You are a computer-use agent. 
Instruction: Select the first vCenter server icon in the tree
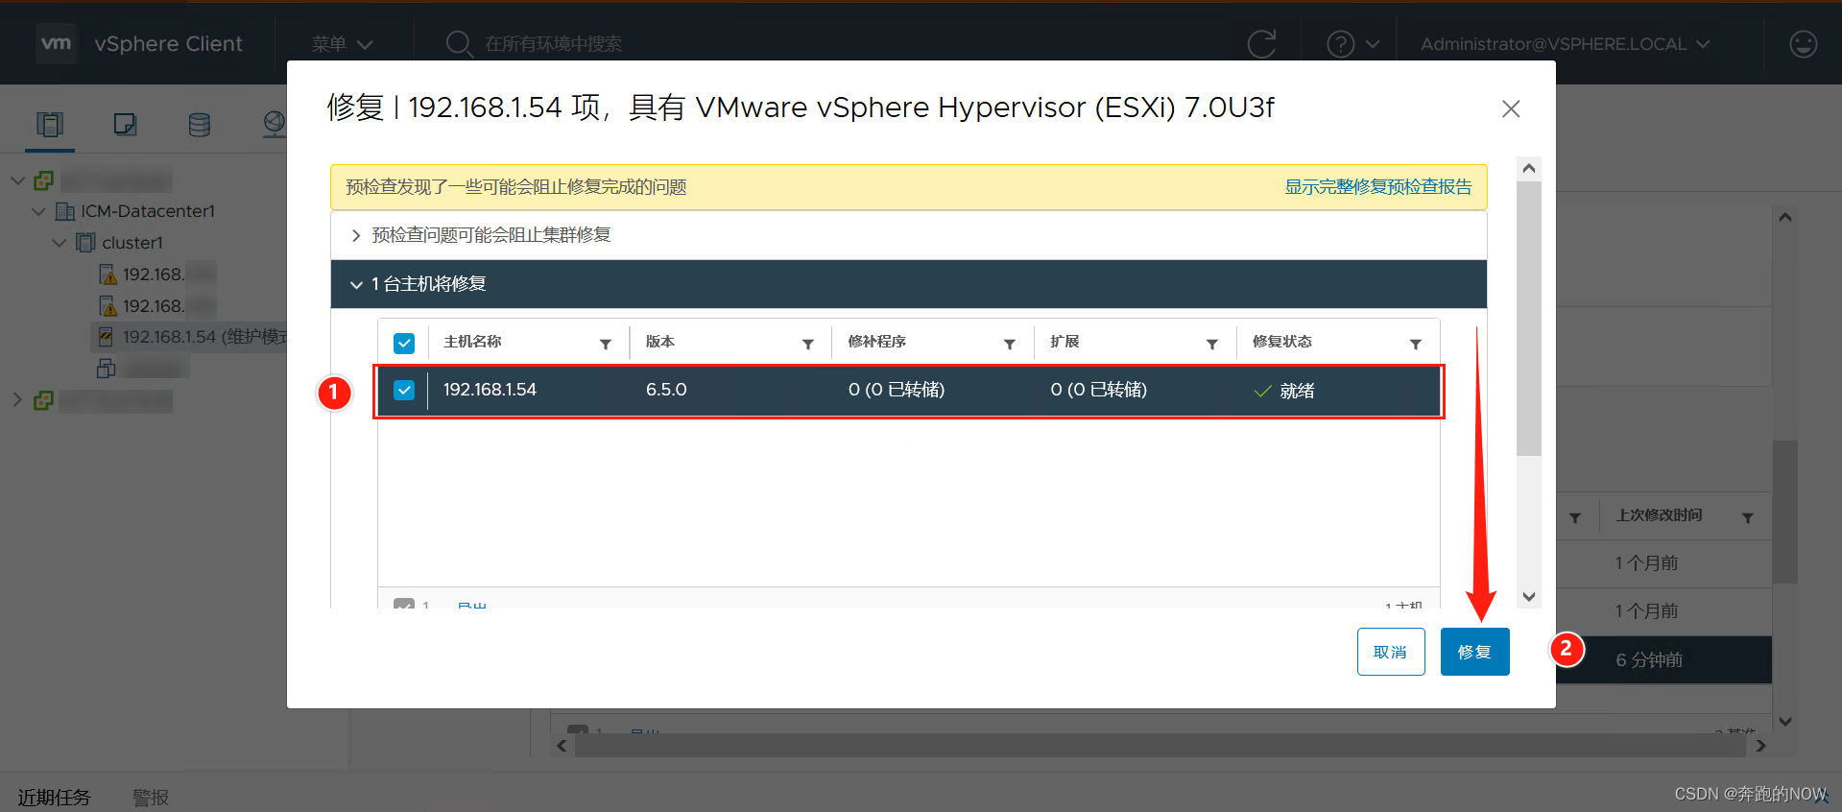click(44, 180)
